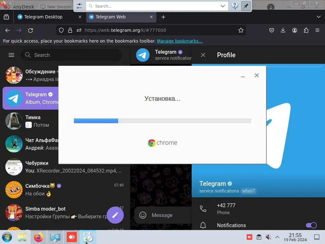Toggle the AnyDesk toolbar pin

(x=246, y=6)
